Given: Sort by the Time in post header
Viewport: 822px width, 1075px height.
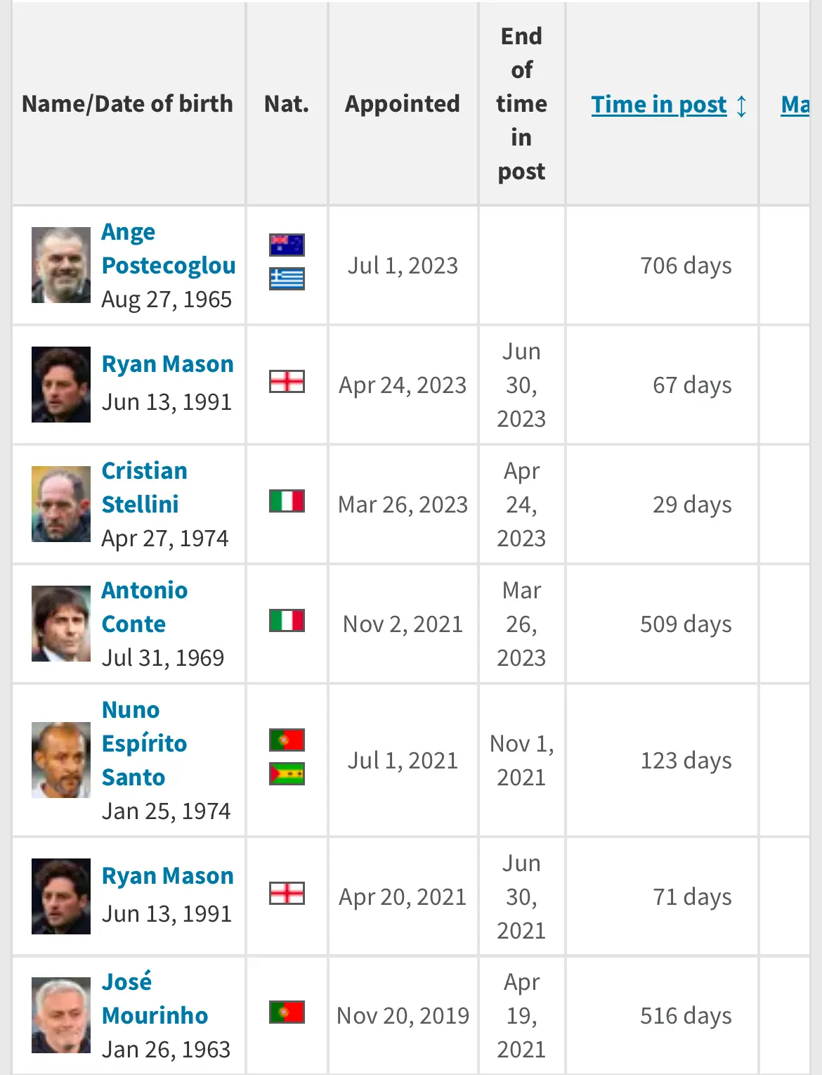Looking at the screenshot, I should [659, 104].
